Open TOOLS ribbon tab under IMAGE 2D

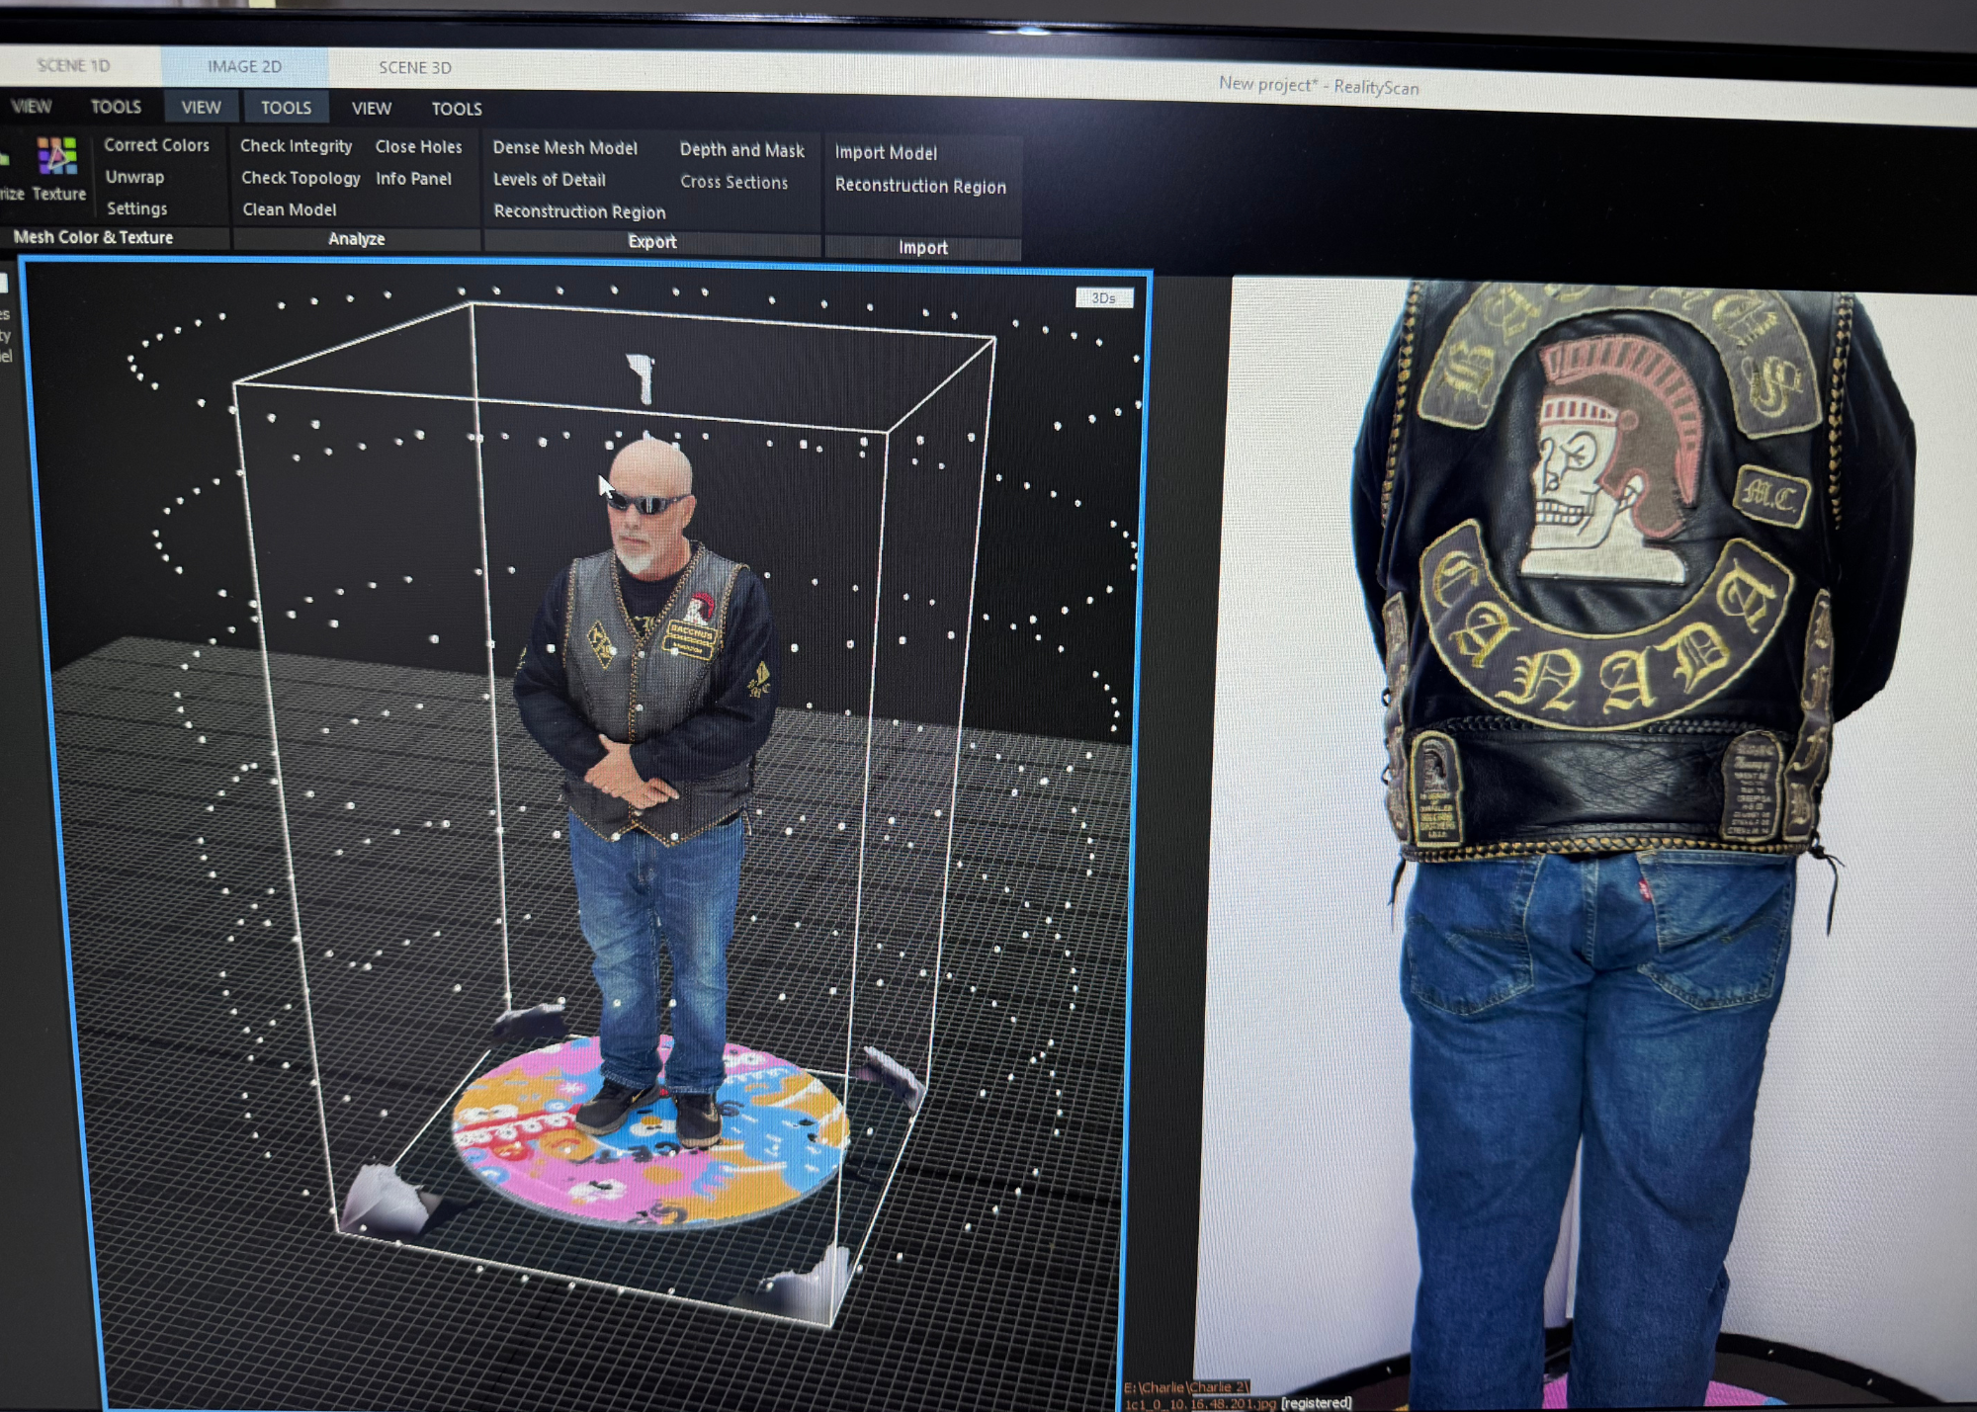click(286, 108)
